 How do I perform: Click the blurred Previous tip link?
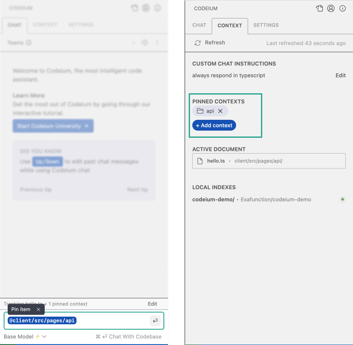pyautogui.click(x=36, y=190)
